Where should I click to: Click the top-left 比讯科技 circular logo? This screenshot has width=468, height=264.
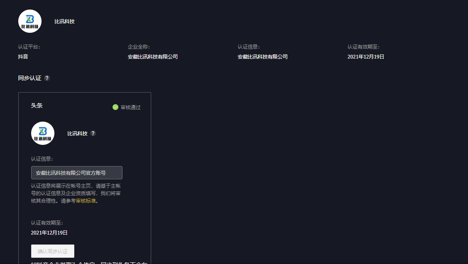(x=29, y=21)
